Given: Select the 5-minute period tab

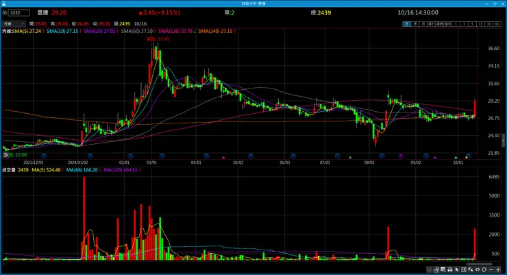Looking at the screenshot, I should click(x=472, y=24).
